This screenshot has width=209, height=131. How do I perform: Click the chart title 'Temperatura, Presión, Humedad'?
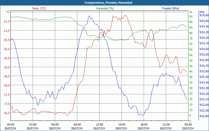(108, 3)
